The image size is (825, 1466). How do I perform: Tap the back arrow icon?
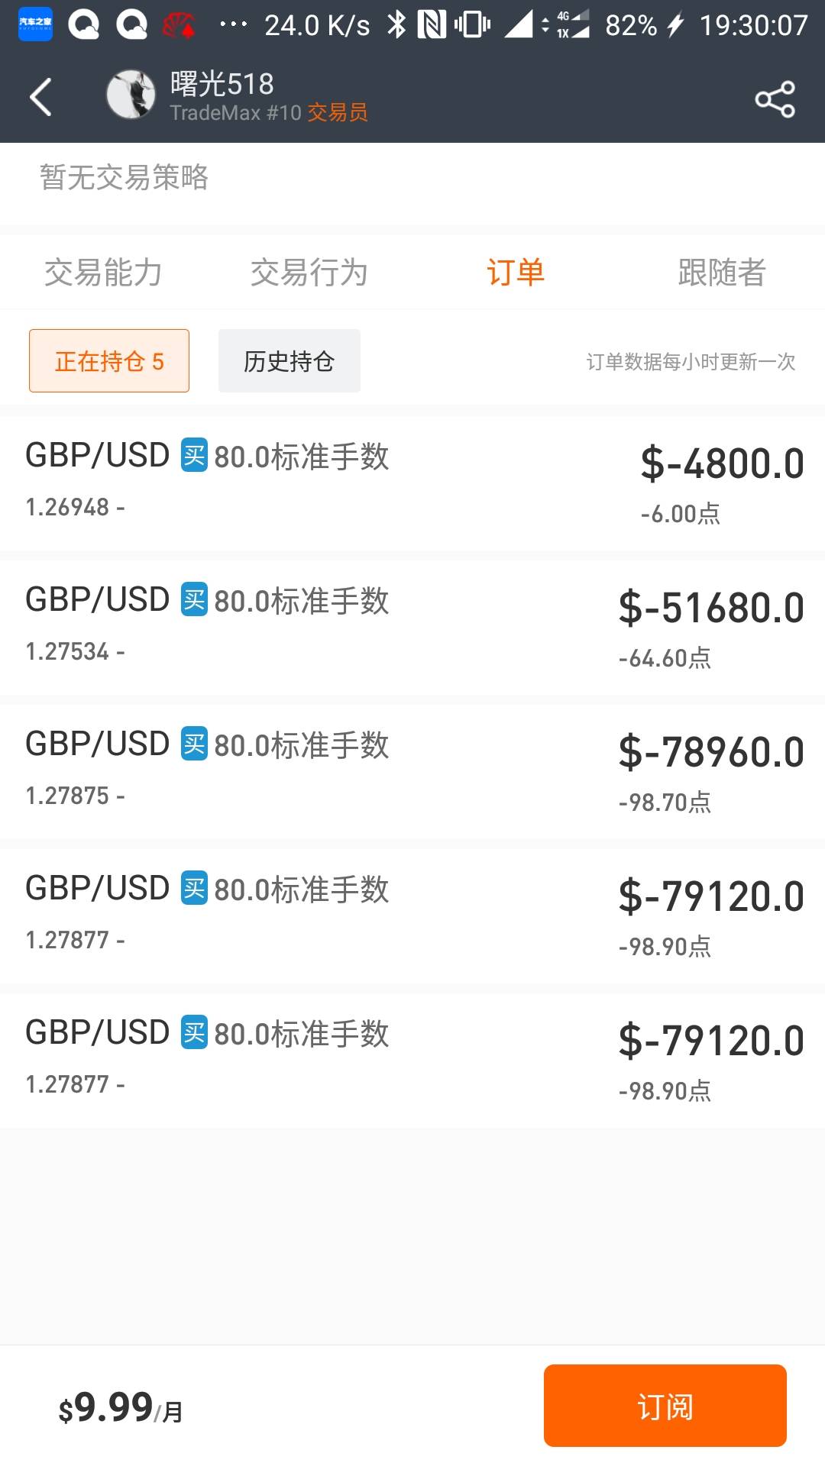point(41,97)
